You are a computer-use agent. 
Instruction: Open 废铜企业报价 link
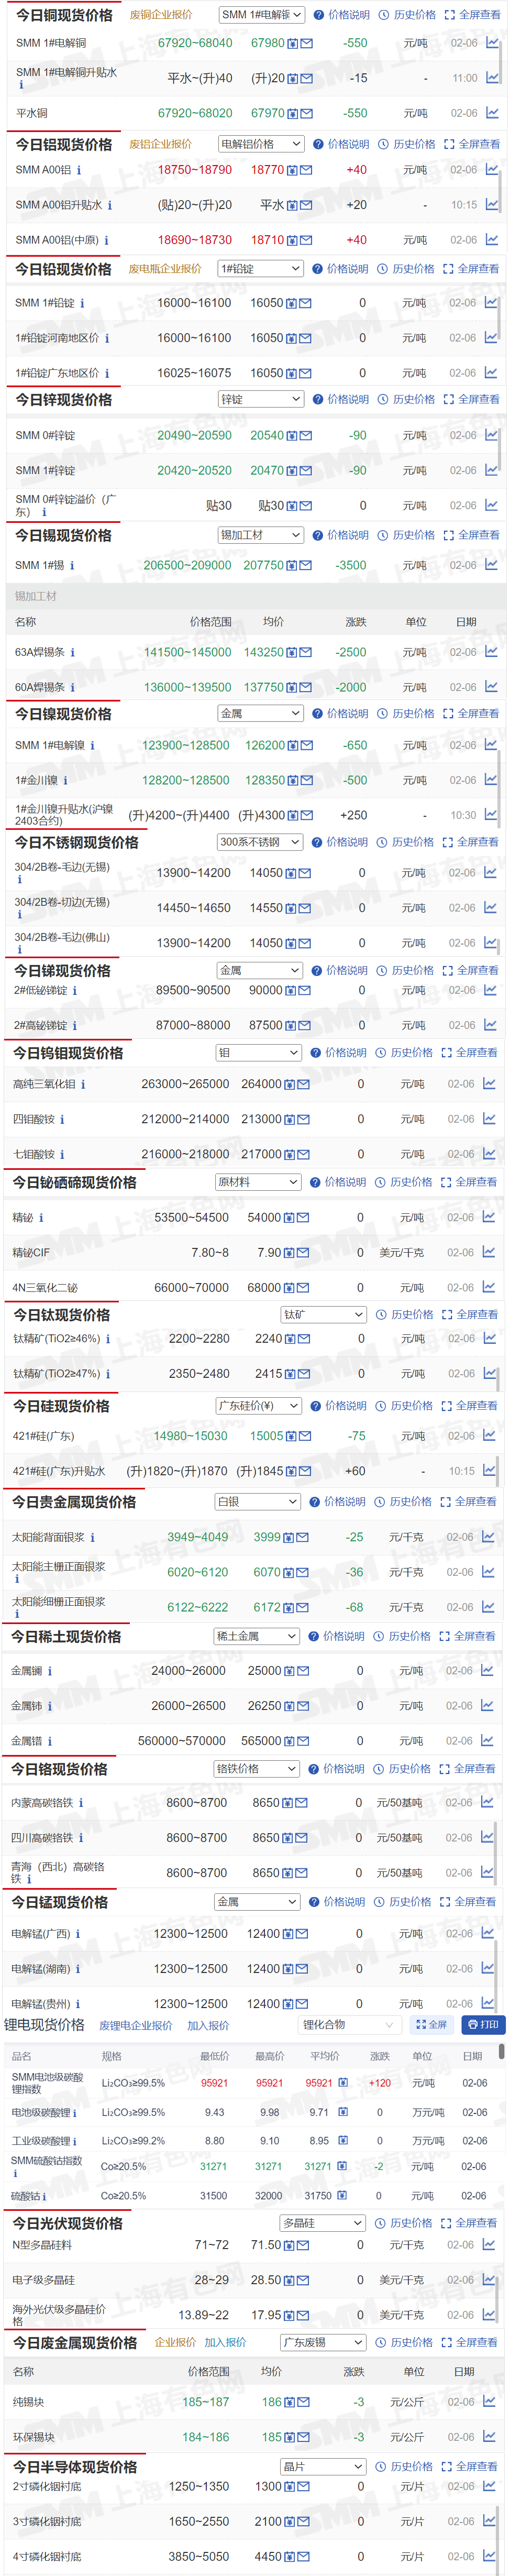(x=161, y=15)
